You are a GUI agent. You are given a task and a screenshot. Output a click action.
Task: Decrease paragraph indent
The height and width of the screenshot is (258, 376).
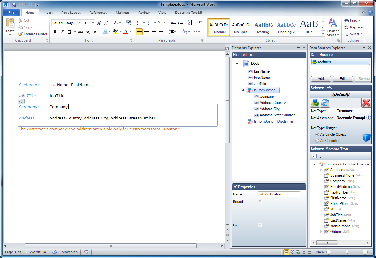tap(173, 23)
